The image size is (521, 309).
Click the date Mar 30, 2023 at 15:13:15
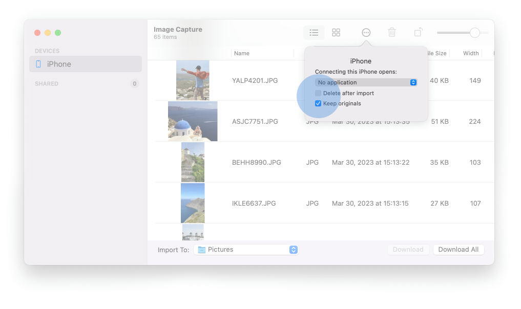pyautogui.click(x=370, y=203)
